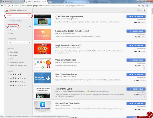Open settings gear in web store

click(x=145, y=10)
